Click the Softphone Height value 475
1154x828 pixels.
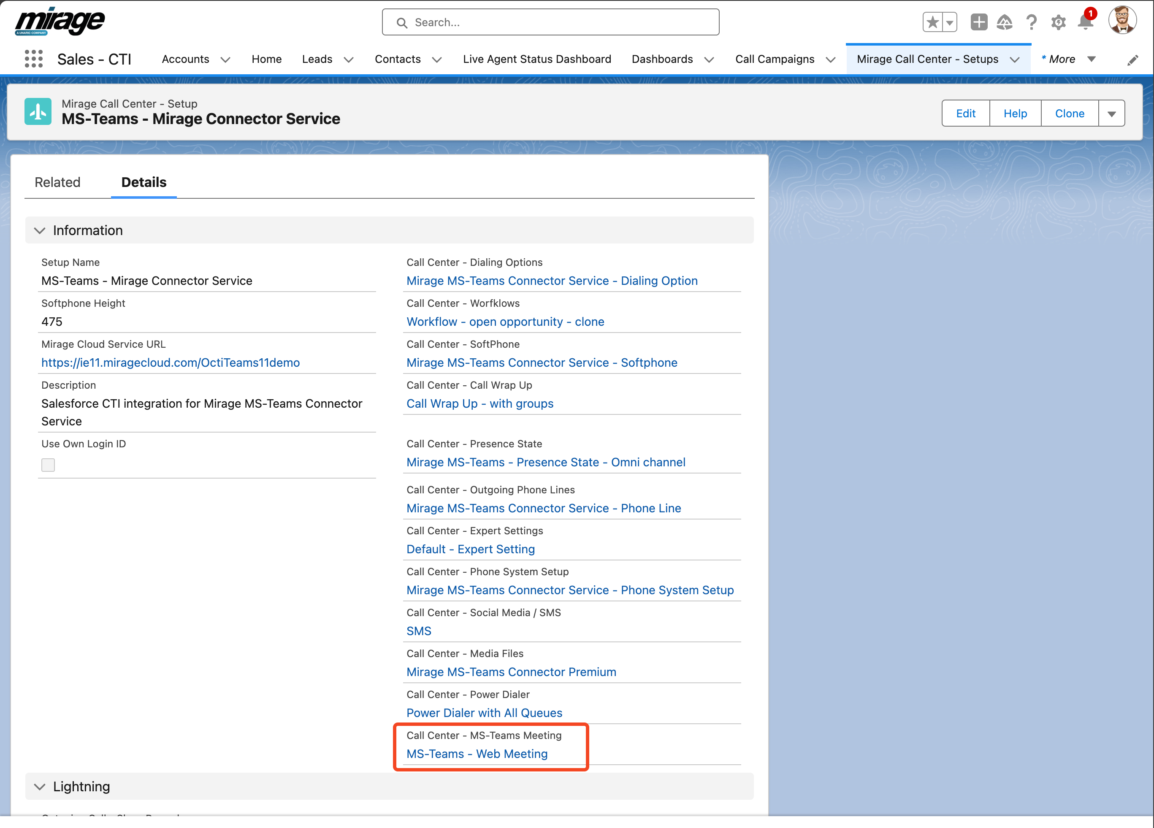[x=52, y=322]
